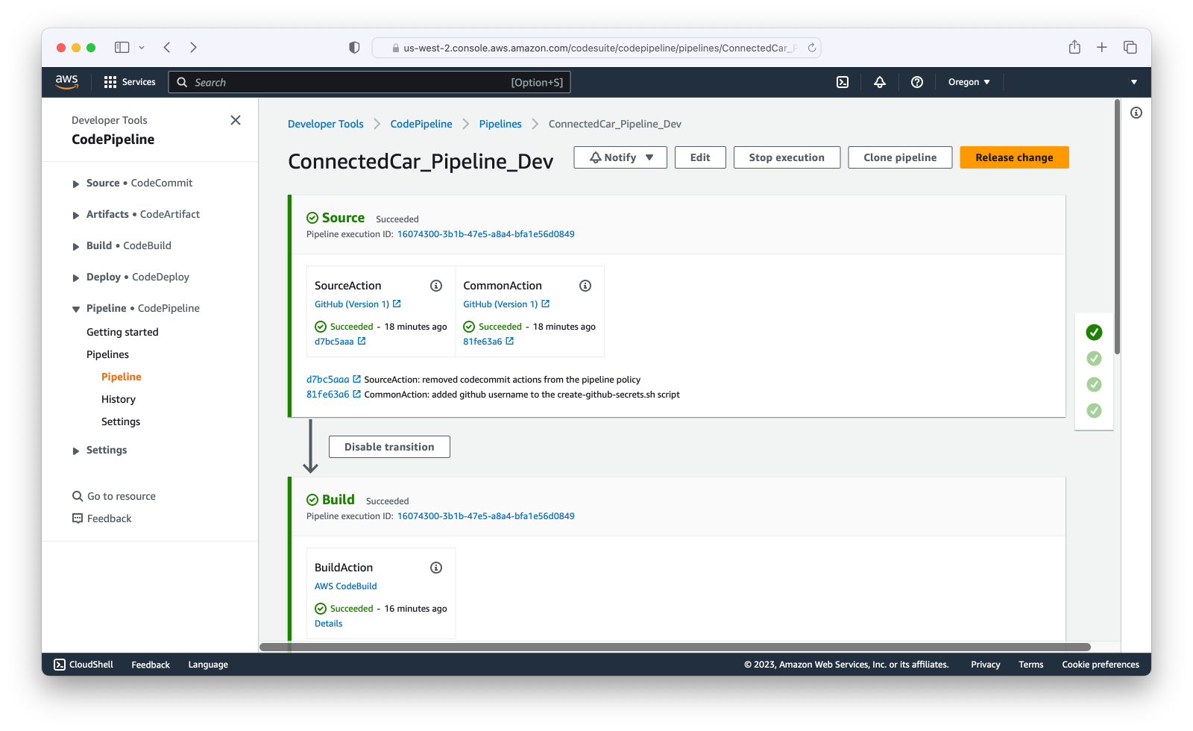Open the notifications bell
The width and height of the screenshot is (1193, 731).
click(880, 82)
